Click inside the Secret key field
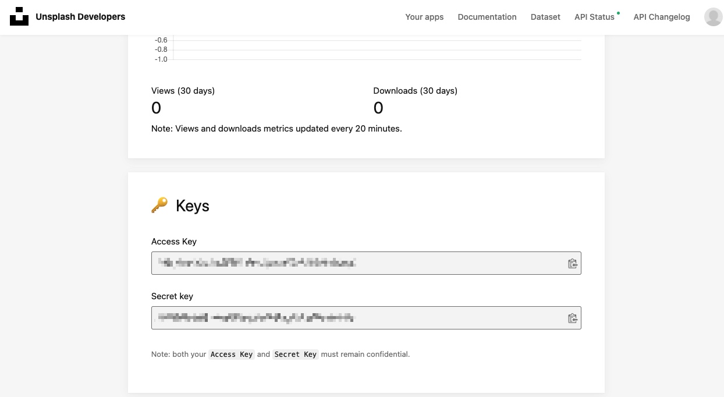724x397 pixels. tap(355, 318)
